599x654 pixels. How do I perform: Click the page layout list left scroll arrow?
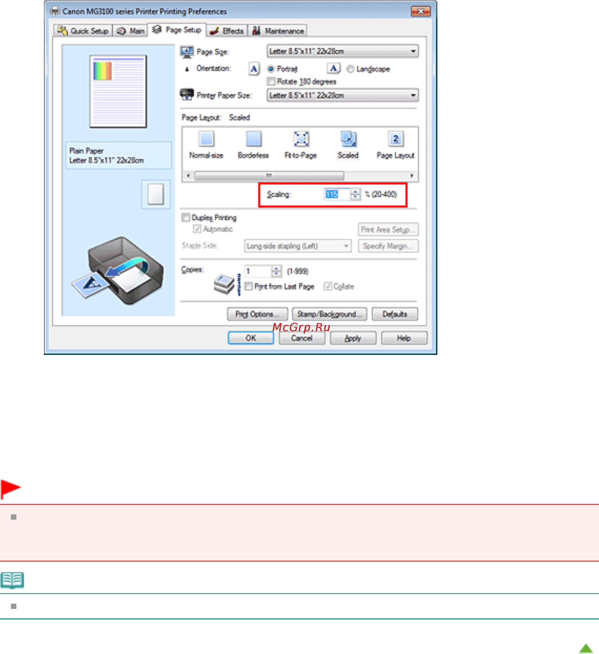click(x=188, y=176)
